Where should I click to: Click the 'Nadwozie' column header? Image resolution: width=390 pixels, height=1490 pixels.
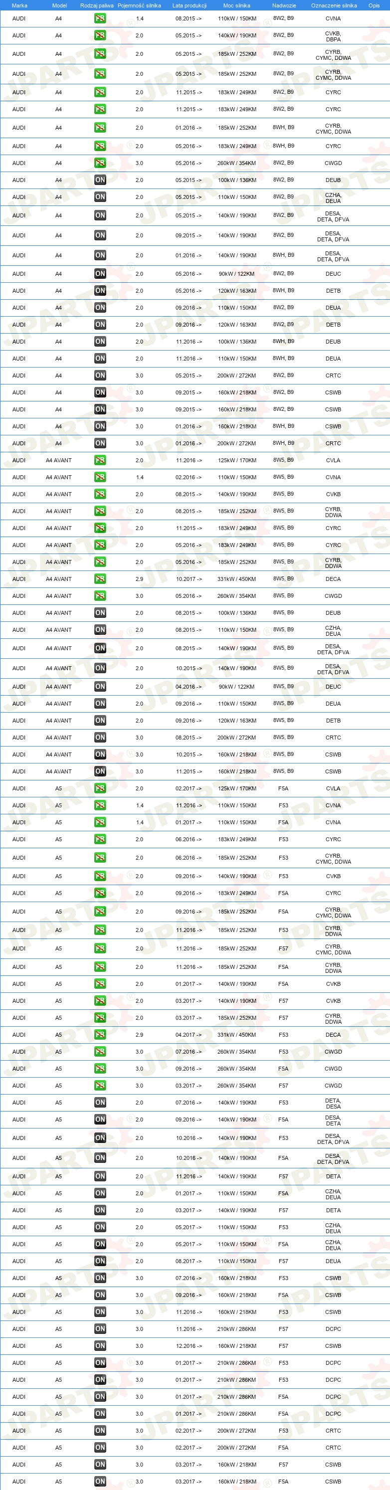pos(284,5)
